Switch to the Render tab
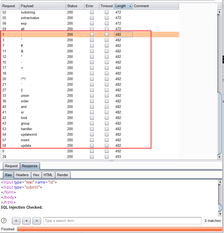This screenshot has width=224, height=233. tap(63, 175)
